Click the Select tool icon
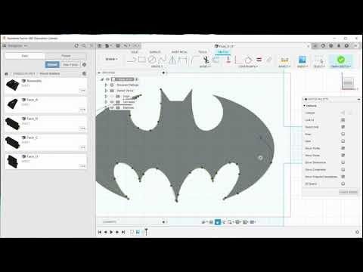Viewport: 363px width, 272px height. coord(319,60)
